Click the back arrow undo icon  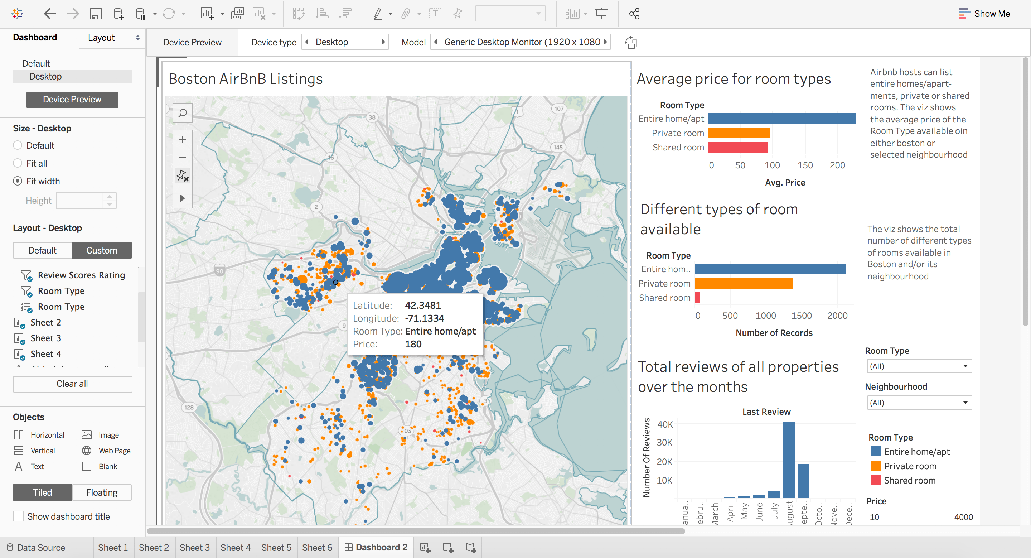click(x=50, y=14)
